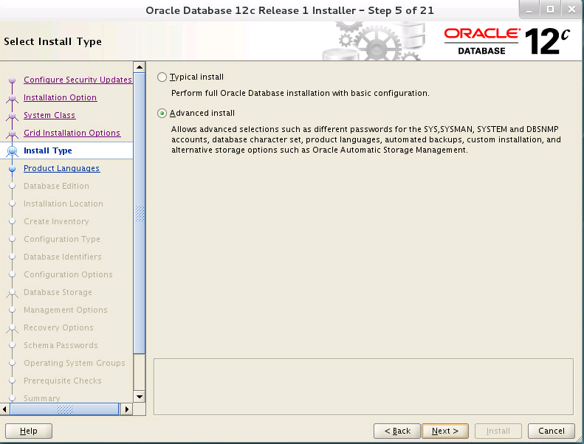The height and width of the screenshot is (444, 584).
Task: Click the scroll down arrow of step list
Action: (140, 397)
